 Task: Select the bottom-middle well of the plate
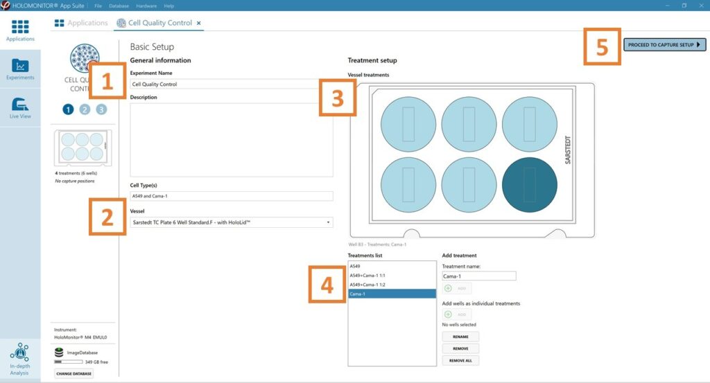point(469,184)
